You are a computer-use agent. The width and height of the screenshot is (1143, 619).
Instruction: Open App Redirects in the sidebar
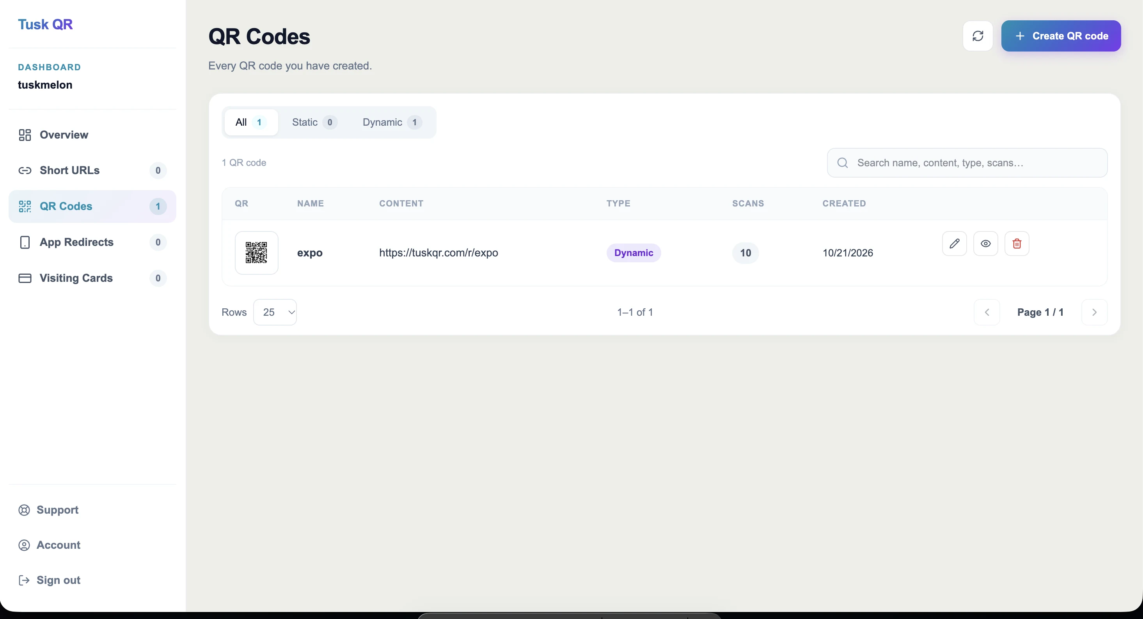[92, 242]
